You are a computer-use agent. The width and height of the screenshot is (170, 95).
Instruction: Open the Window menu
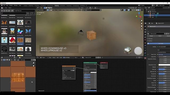click(x=16, y=5)
